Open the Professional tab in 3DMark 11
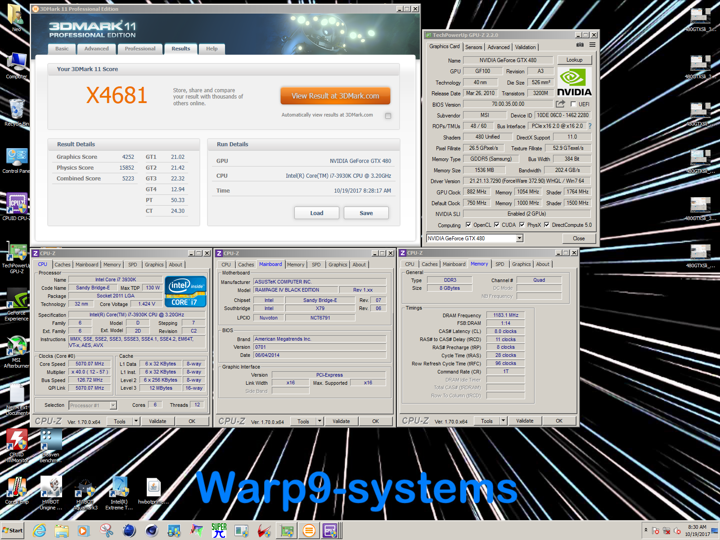 click(x=140, y=49)
